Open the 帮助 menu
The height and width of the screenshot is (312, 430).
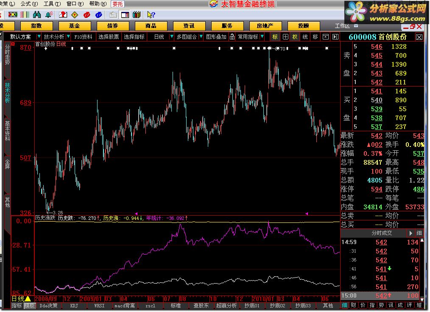coord(98,4)
